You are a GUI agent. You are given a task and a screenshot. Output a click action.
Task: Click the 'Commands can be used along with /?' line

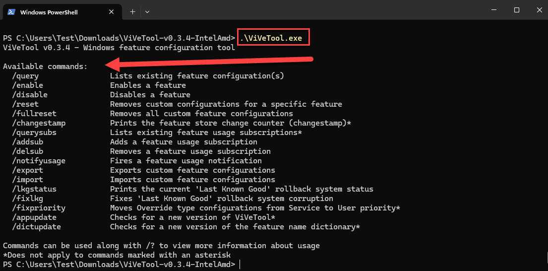point(161,246)
